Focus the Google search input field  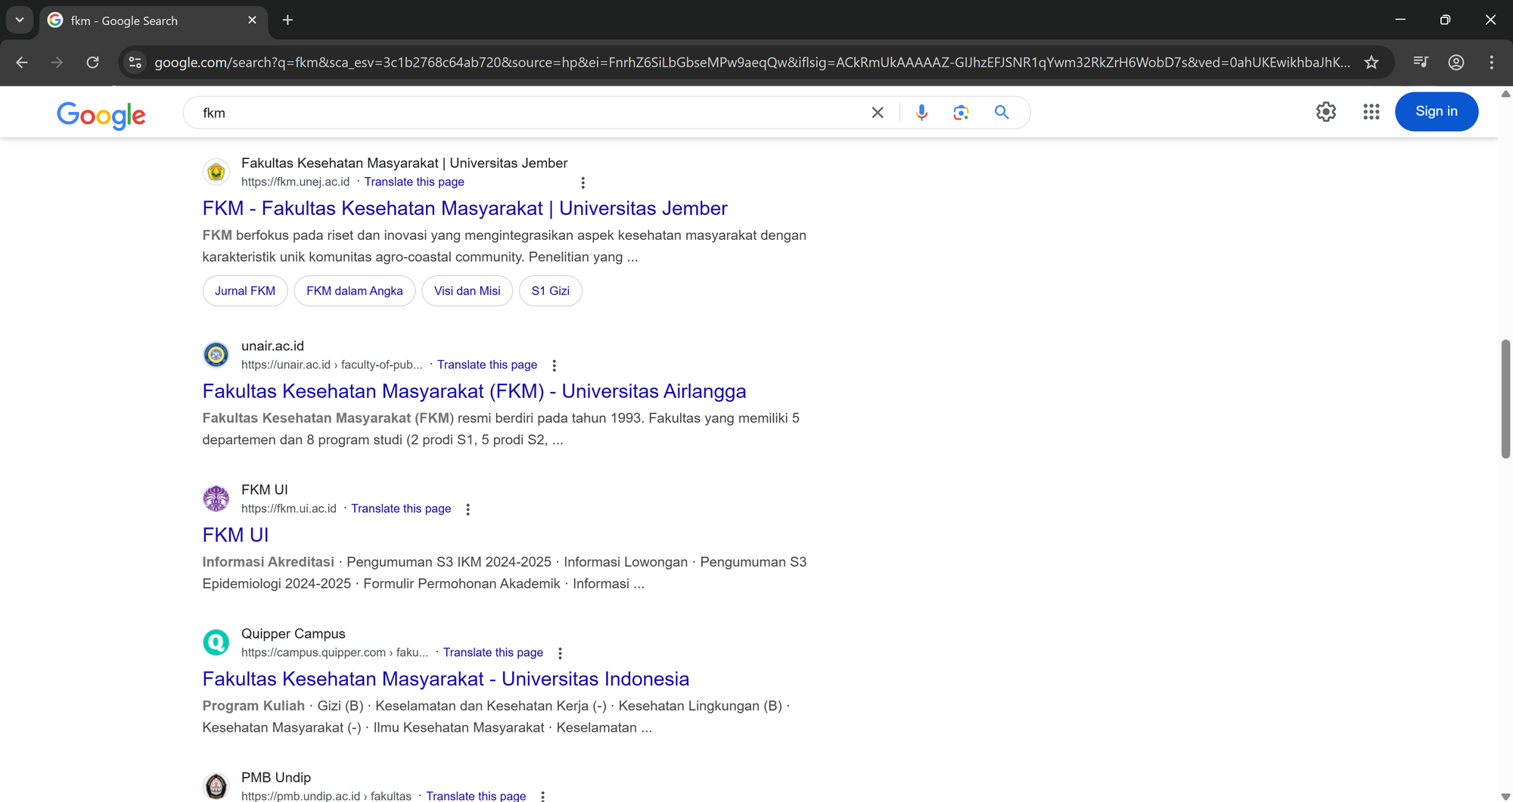(x=530, y=113)
